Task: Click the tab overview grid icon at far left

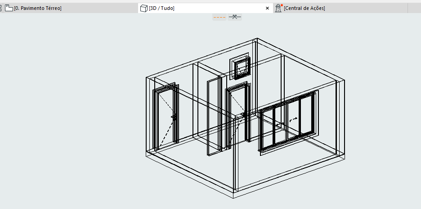Action: pyautogui.click(x=1, y=9)
